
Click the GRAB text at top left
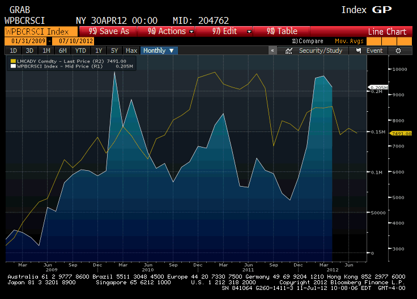point(20,10)
